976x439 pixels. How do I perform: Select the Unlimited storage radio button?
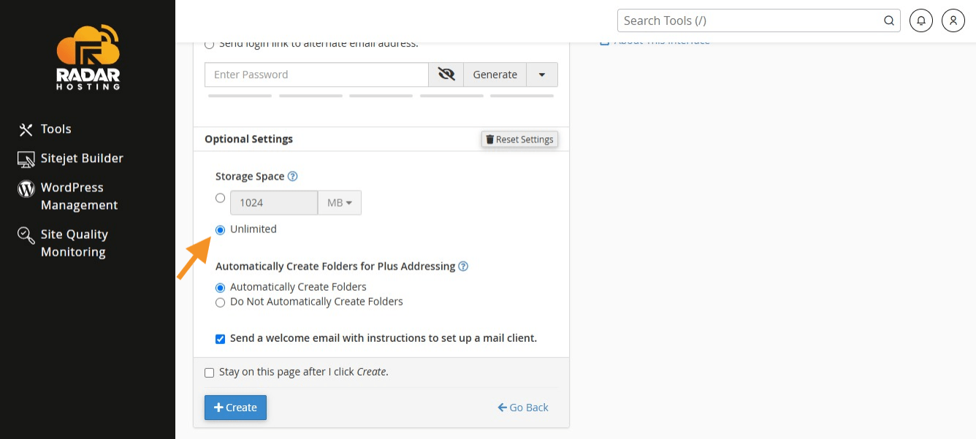(x=221, y=230)
